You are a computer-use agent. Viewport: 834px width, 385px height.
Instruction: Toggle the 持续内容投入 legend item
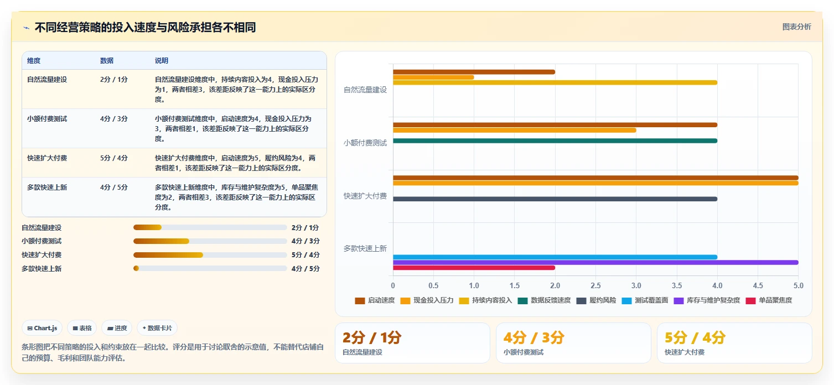pyautogui.click(x=485, y=300)
